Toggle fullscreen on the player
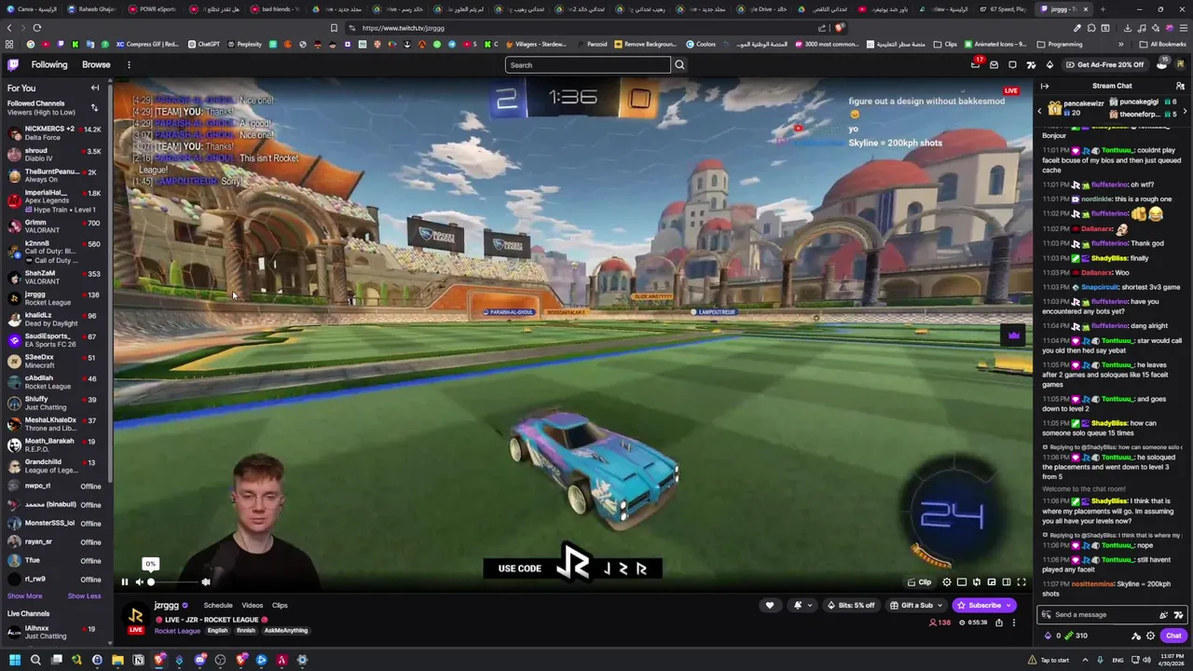 (x=1022, y=582)
